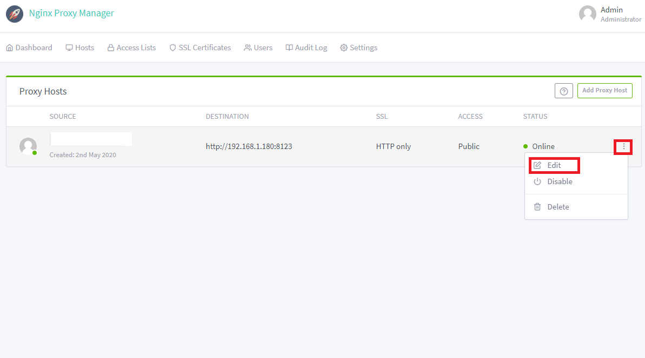Click the SOURCE column header
Image resolution: width=645 pixels, height=358 pixels.
click(x=63, y=116)
